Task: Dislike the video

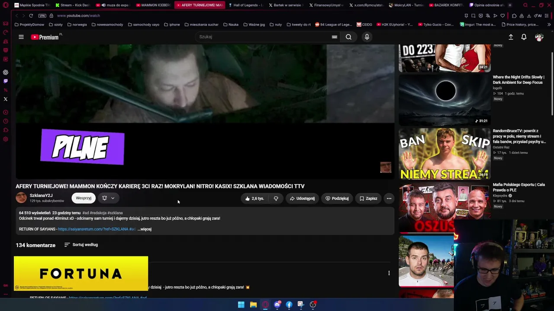Action: tap(276, 199)
